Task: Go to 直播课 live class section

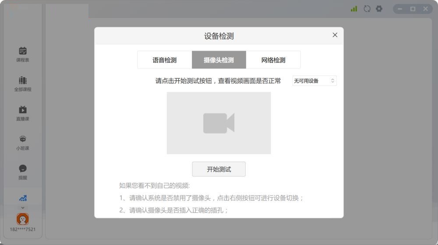Action: pos(23,114)
